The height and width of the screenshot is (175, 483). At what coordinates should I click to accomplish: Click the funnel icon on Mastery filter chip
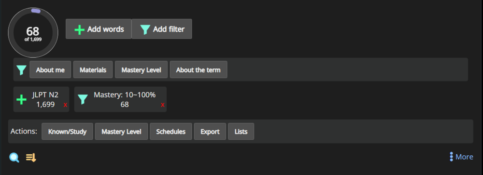point(83,100)
